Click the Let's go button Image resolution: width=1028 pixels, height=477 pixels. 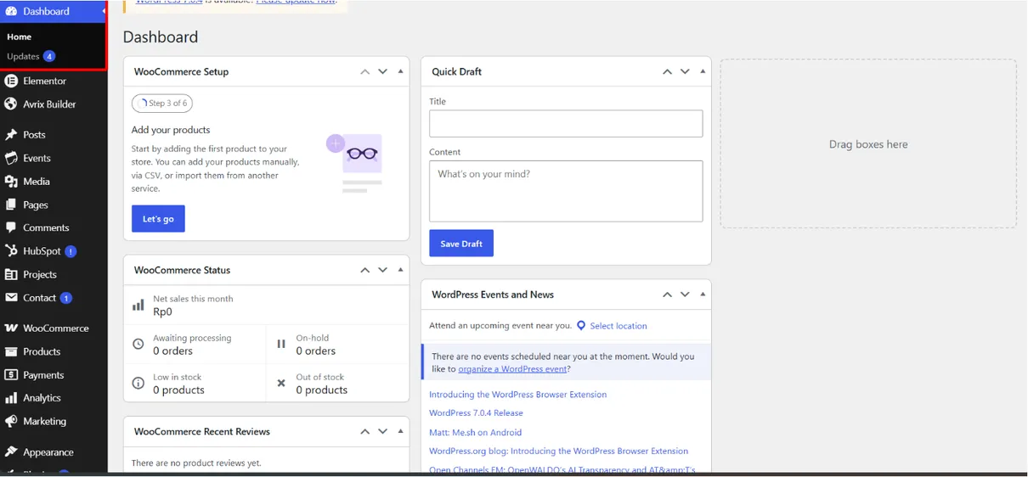pos(158,218)
